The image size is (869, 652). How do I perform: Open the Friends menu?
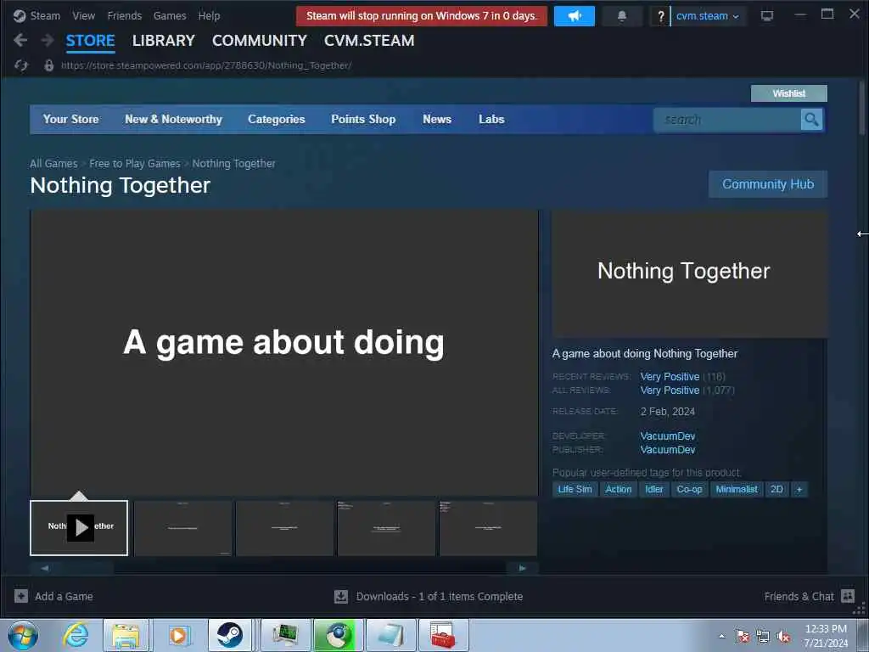(x=125, y=15)
